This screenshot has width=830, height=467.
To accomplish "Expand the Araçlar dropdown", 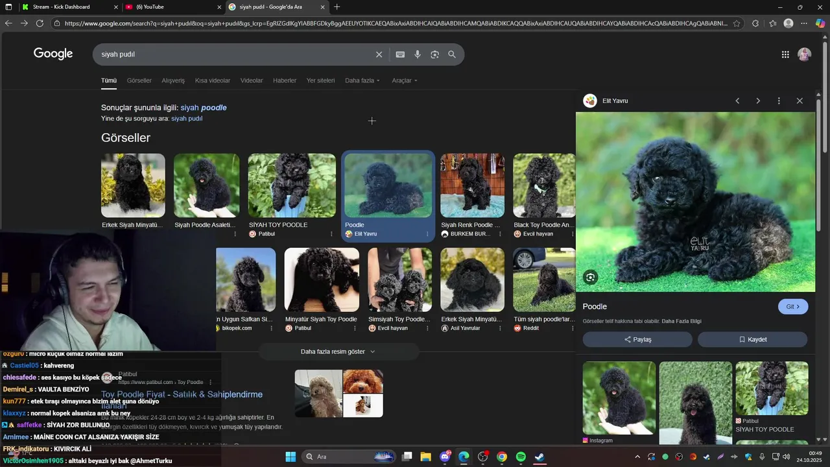I will coord(405,80).
